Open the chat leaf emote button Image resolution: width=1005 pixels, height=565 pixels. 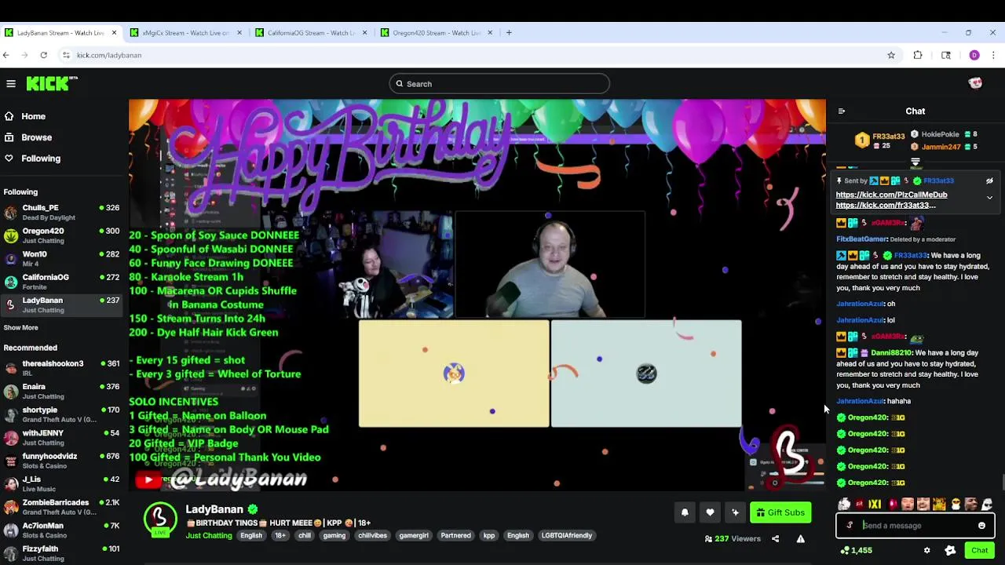coord(950,551)
